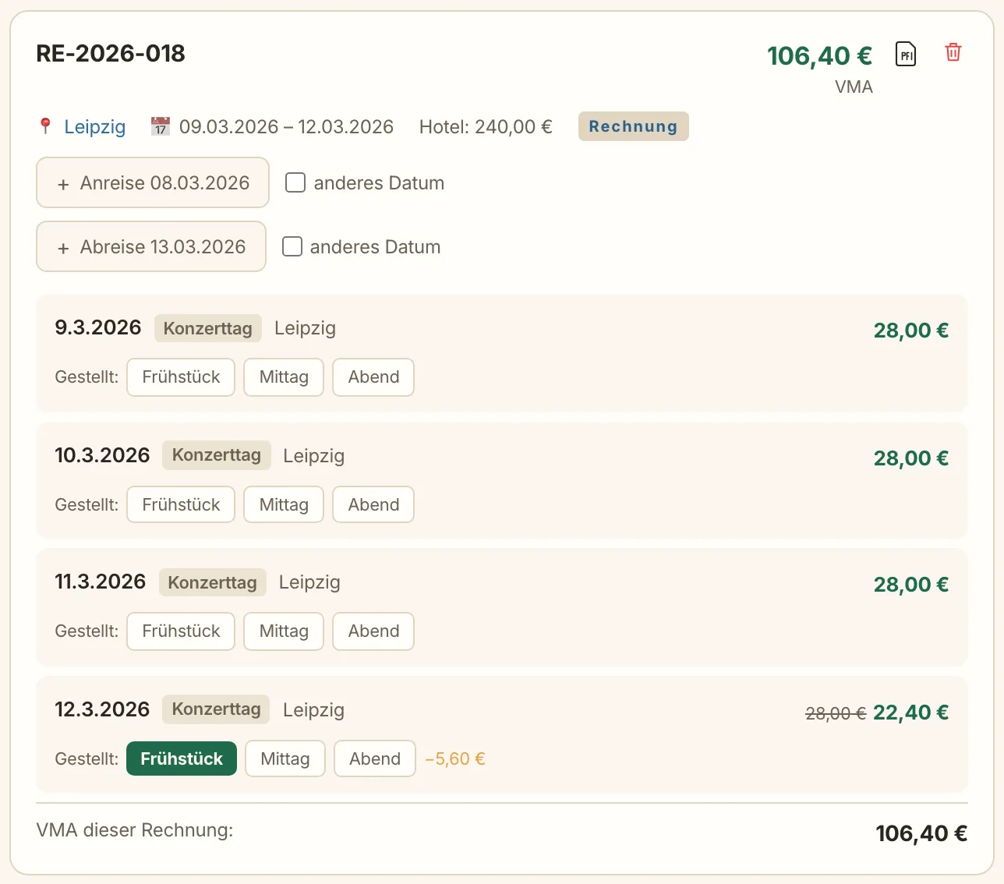
Task: Delete invoice RE-2026-018 with trash icon
Action: click(953, 52)
